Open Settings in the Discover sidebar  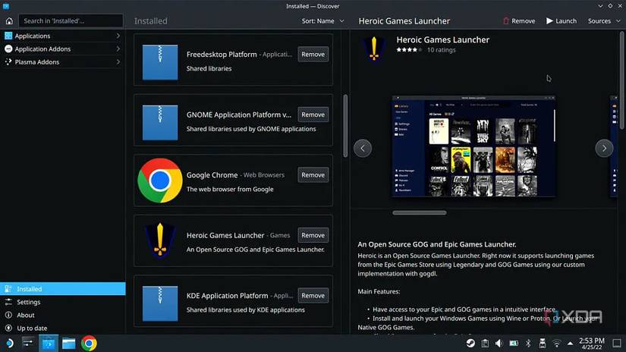coord(63,302)
